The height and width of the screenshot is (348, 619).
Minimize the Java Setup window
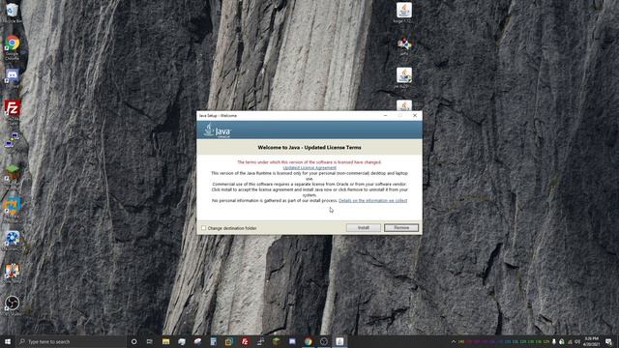coord(385,116)
